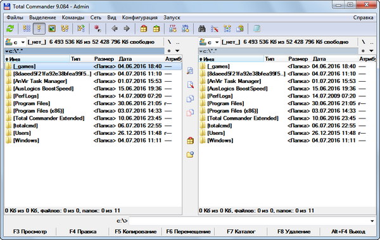Click the New folder icon in middle bar
Viewport: 380px width, 240px height.
pos(190,155)
